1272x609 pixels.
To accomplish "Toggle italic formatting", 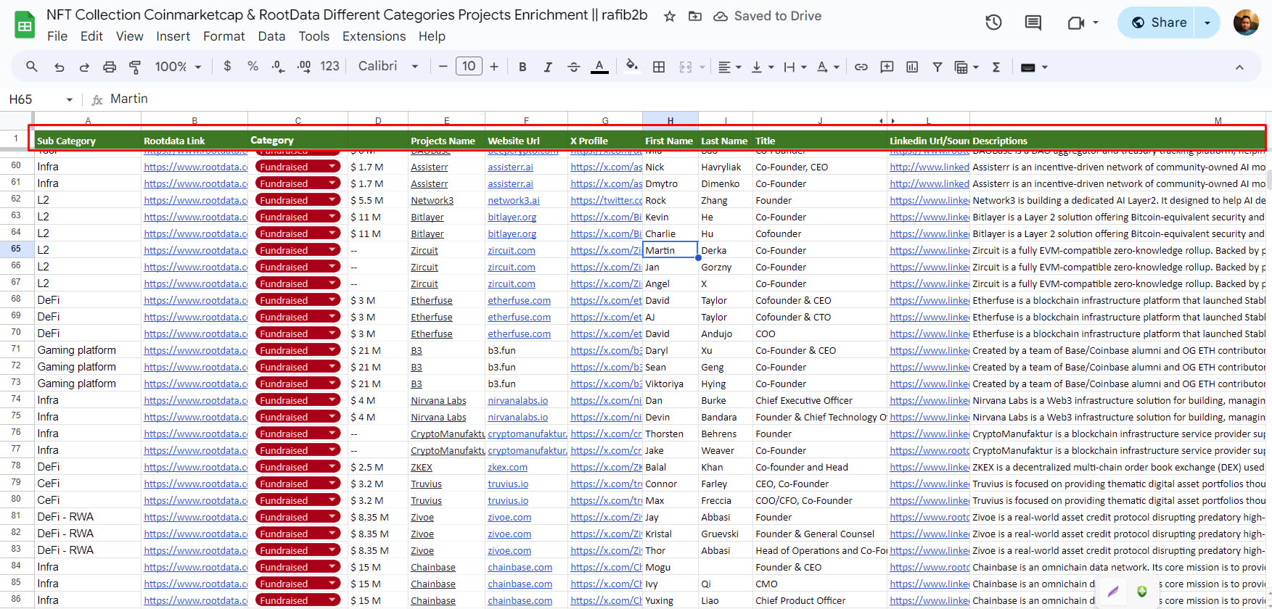I will coord(548,67).
